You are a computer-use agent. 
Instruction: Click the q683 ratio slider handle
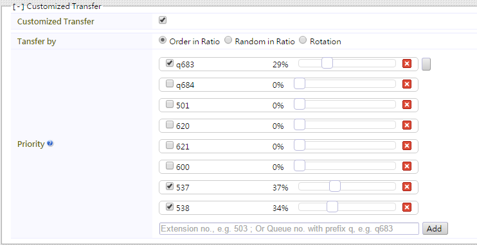(x=327, y=63)
